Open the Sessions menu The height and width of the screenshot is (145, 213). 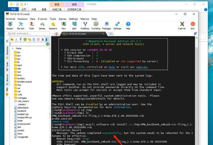coord(23,19)
